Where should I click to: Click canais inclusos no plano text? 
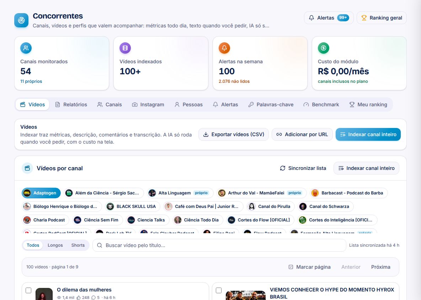pyautogui.click(x=343, y=81)
